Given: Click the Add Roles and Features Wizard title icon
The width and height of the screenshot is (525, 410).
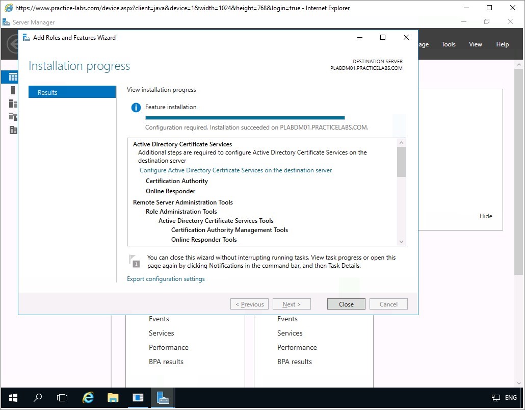Looking at the screenshot, I should [27, 38].
